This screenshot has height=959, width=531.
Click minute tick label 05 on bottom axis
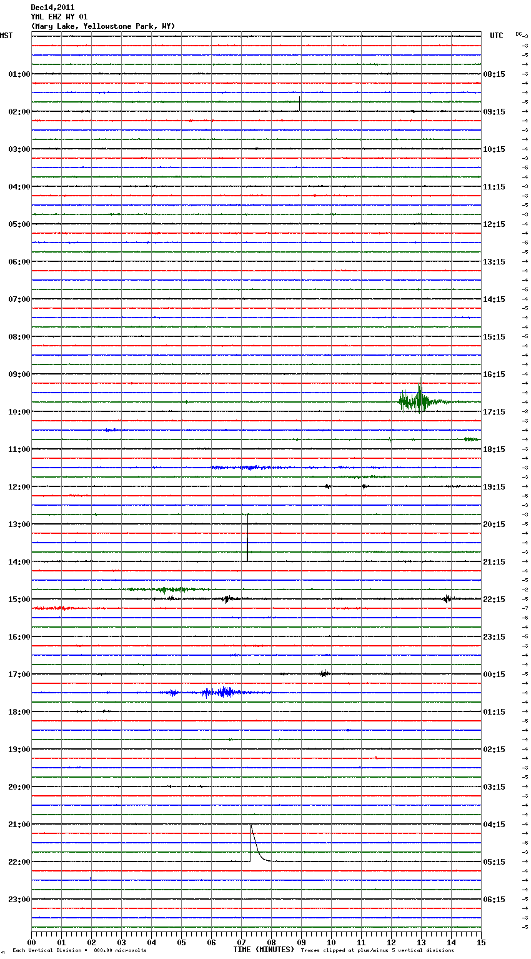(x=181, y=943)
